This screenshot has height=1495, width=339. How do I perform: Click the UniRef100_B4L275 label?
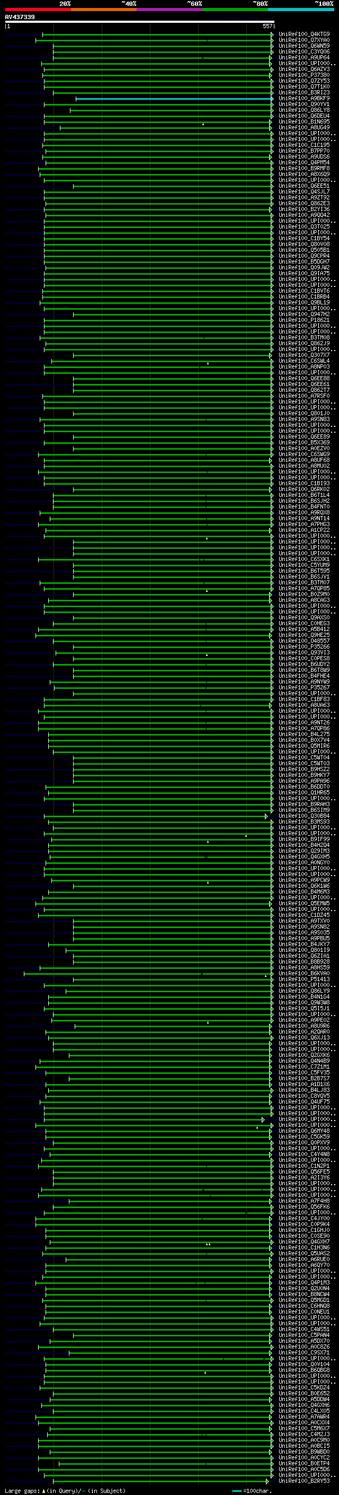coord(304,734)
